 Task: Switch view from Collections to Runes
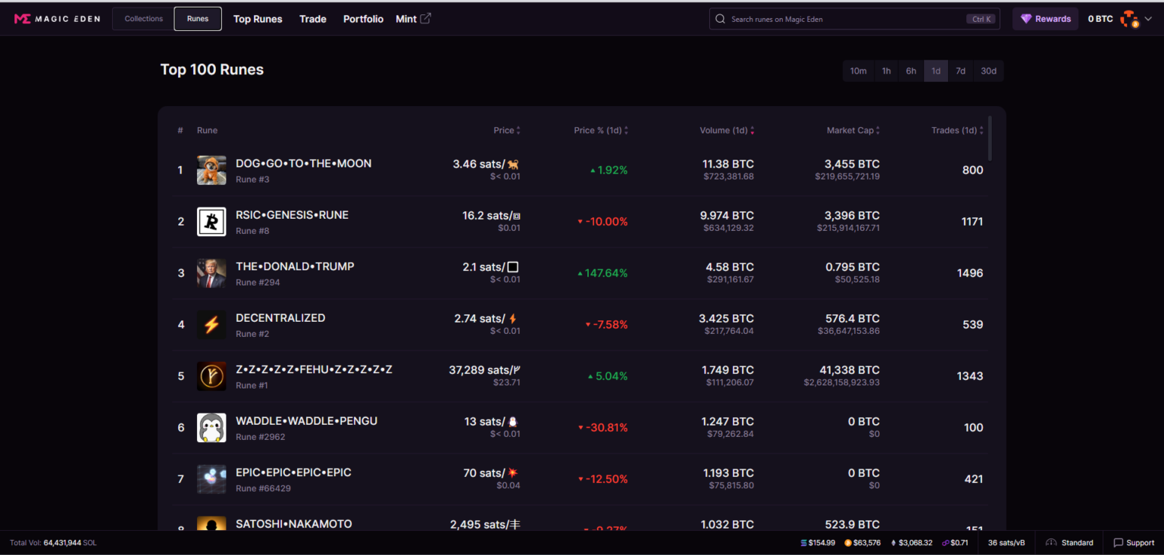point(197,18)
